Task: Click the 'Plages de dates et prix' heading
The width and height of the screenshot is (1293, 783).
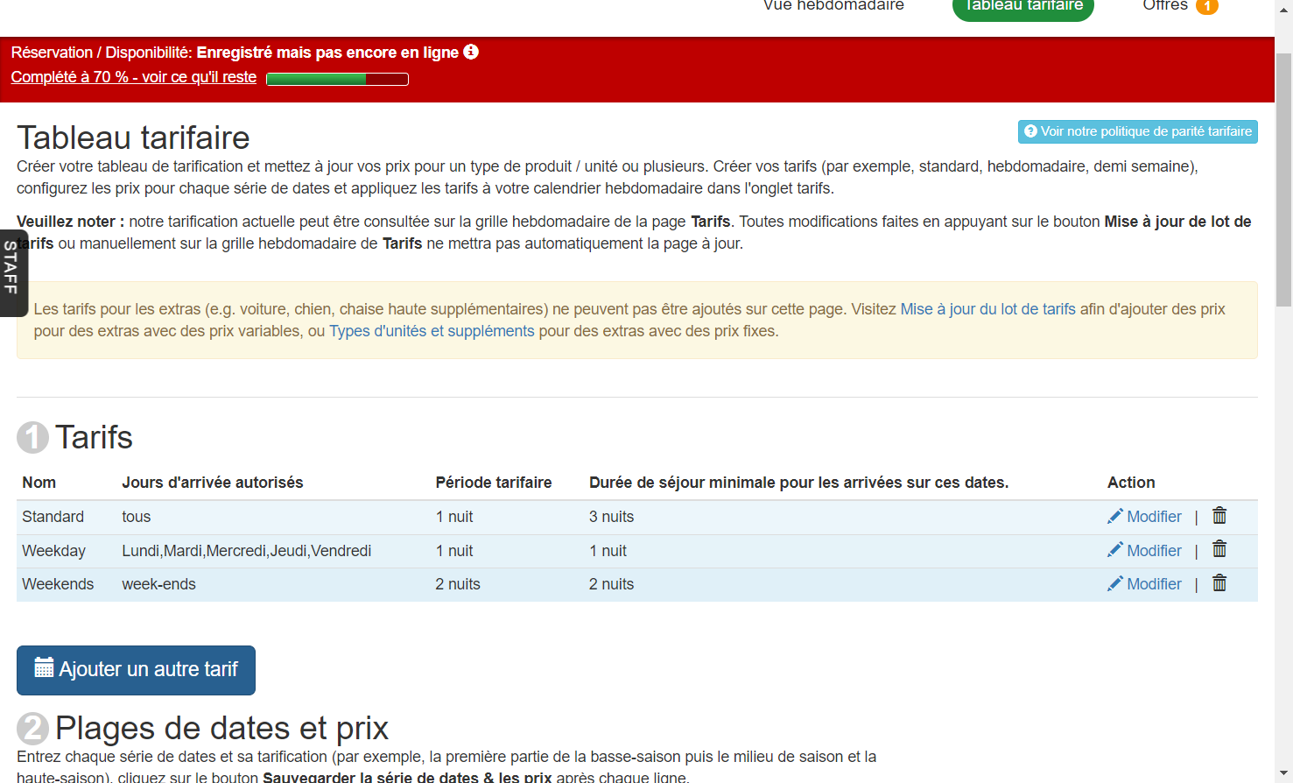Action: 221,728
